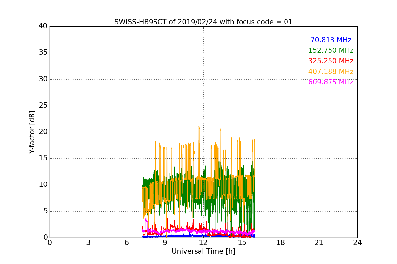Click the plot title SWISS-HB9SCT

203,22
